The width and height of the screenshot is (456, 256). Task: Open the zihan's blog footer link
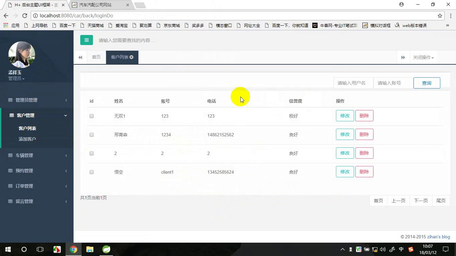439,237
